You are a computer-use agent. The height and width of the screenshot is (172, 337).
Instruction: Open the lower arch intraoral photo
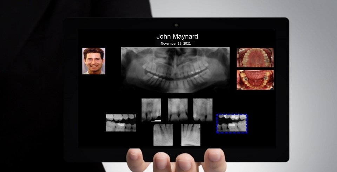(255, 80)
